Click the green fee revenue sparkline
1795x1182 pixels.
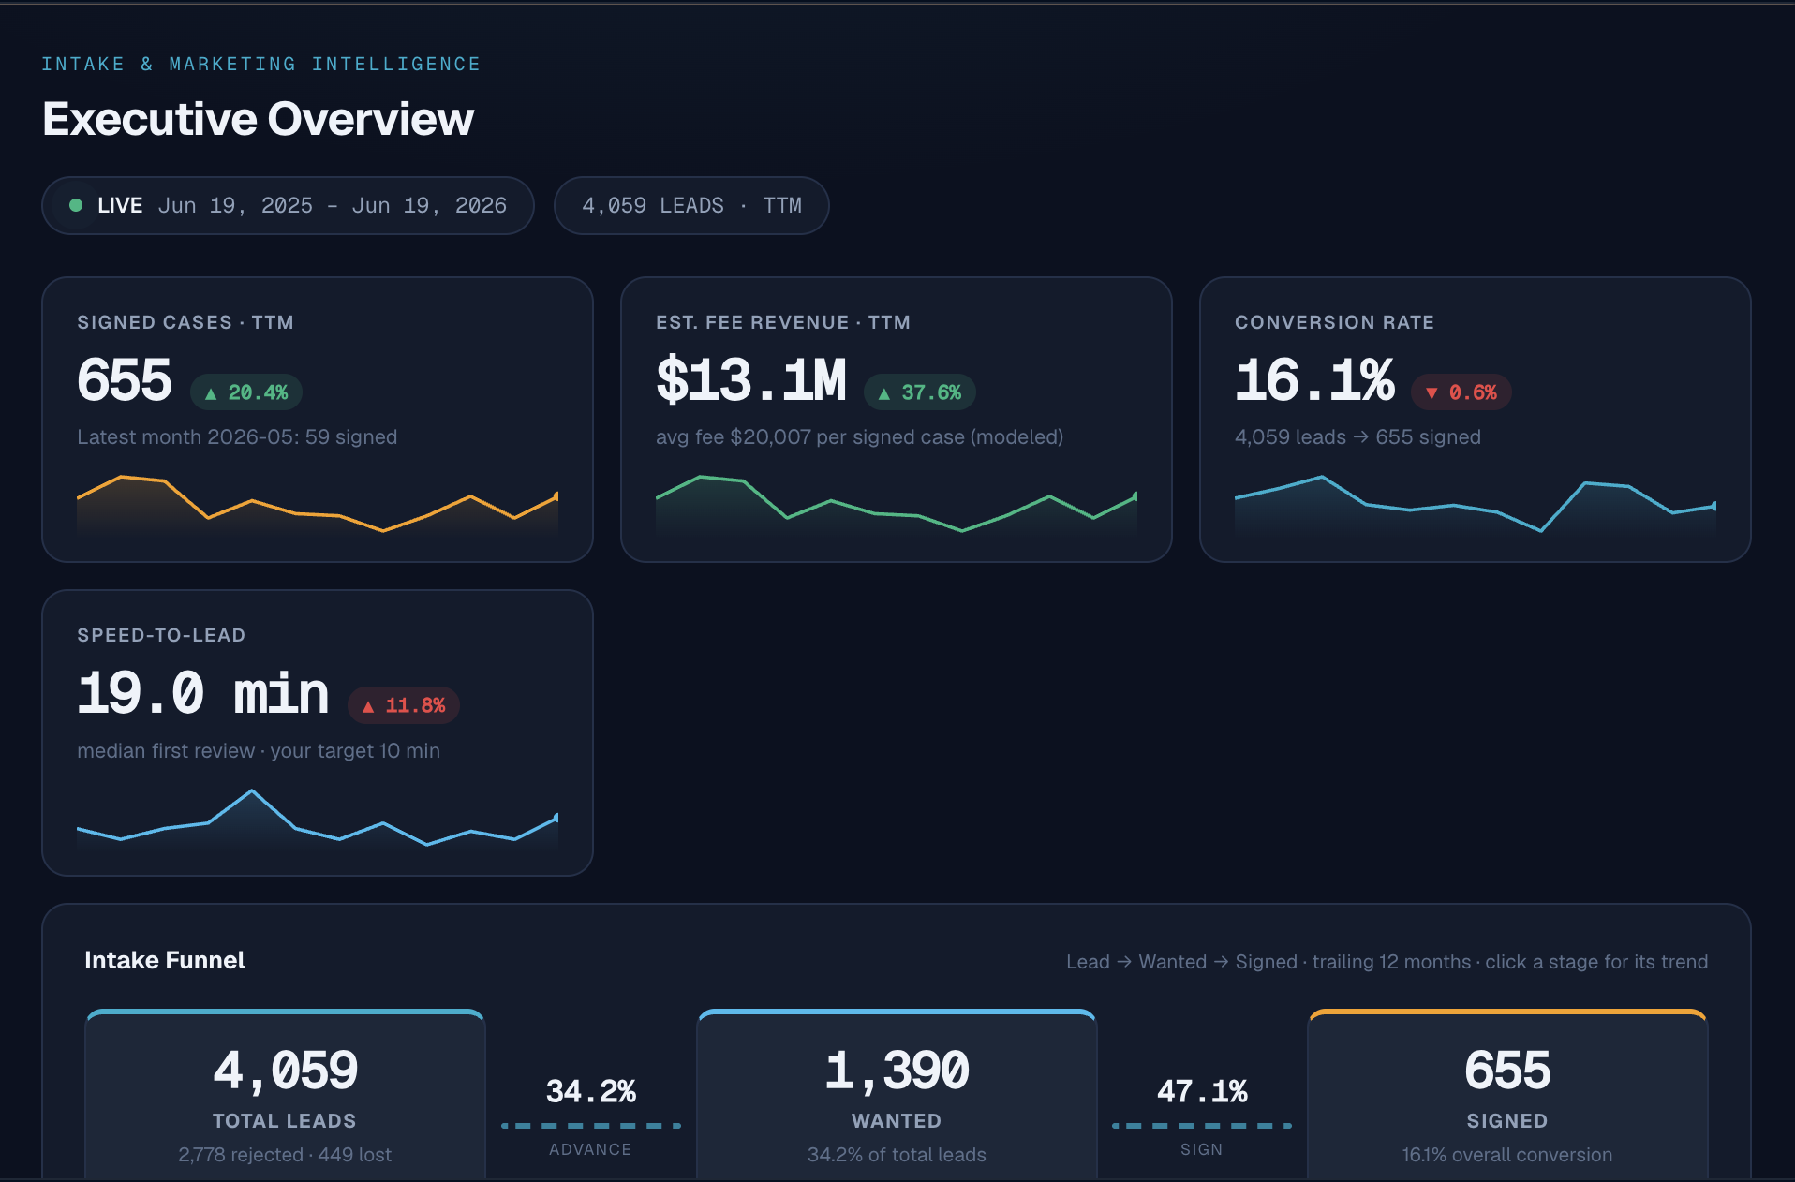[x=897, y=504]
